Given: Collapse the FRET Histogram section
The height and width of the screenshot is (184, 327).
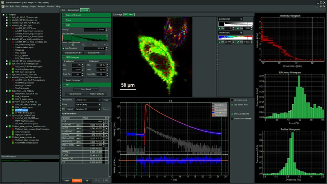Looking at the screenshot, I should tap(63, 58).
